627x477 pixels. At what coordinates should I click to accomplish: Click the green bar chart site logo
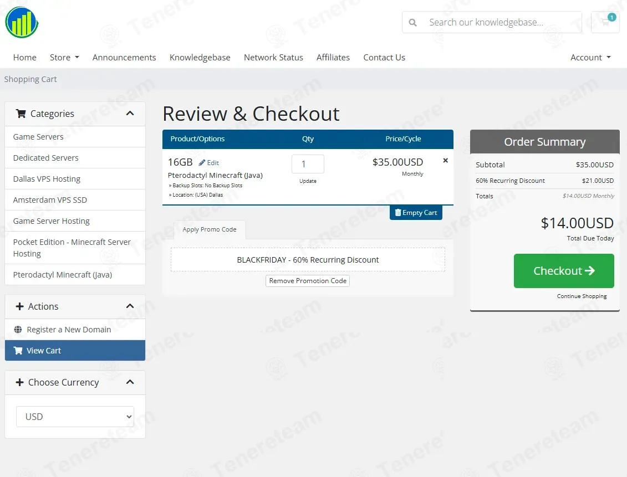click(22, 22)
